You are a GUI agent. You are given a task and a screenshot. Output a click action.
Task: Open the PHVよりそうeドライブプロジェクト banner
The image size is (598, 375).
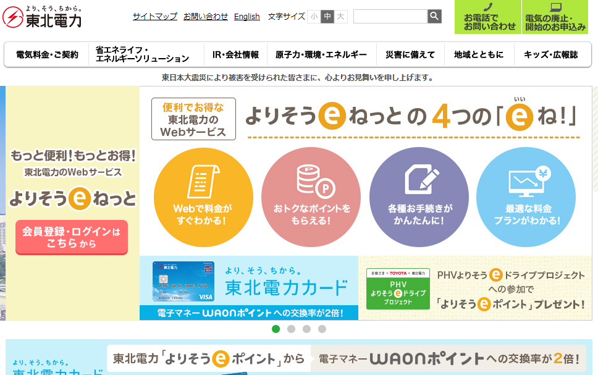pos(475,288)
